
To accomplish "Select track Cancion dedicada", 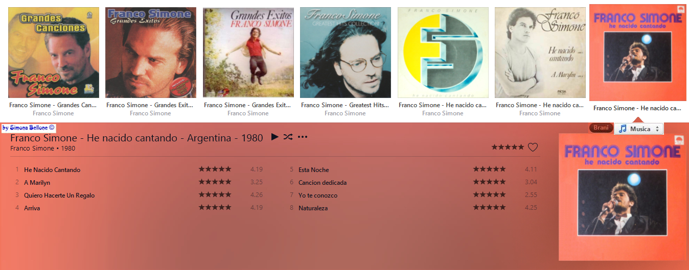I will click(323, 183).
